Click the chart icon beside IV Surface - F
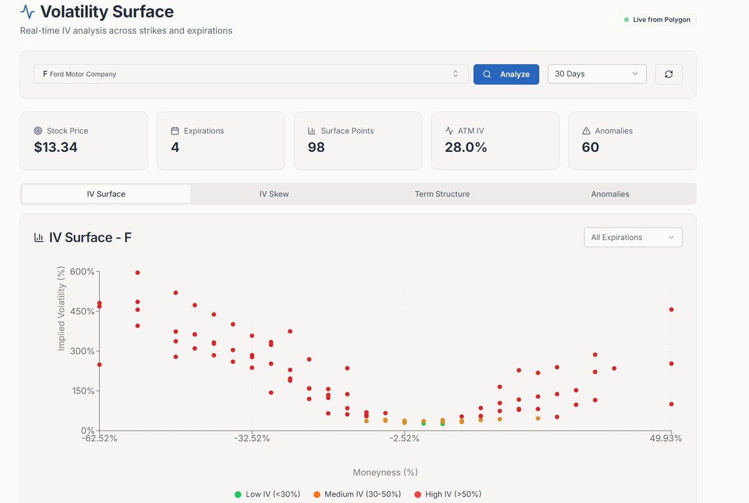This screenshot has height=503, width=749. pyautogui.click(x=39, y=237)
